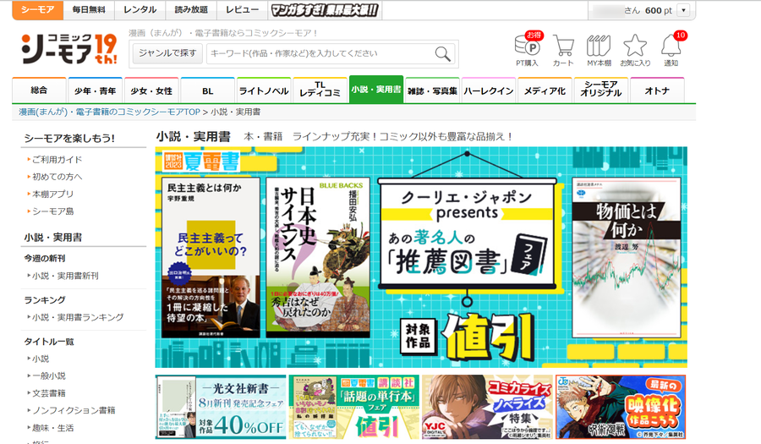Focus the keyword search input field

tap(320, 53)
